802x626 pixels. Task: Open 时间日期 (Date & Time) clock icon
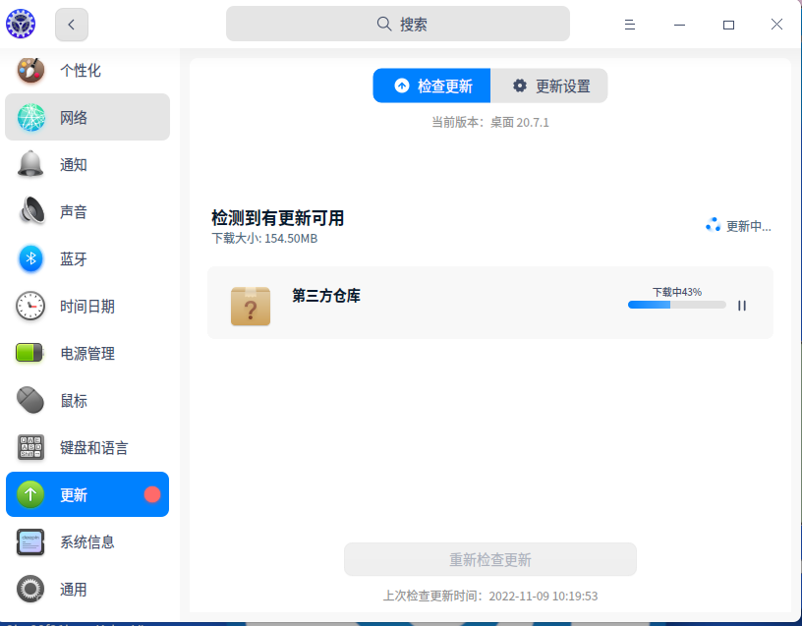(30, 306)
